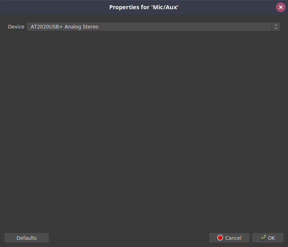Click the Properties for 'Mic/Aux' title bar

[x=144, y=7]
